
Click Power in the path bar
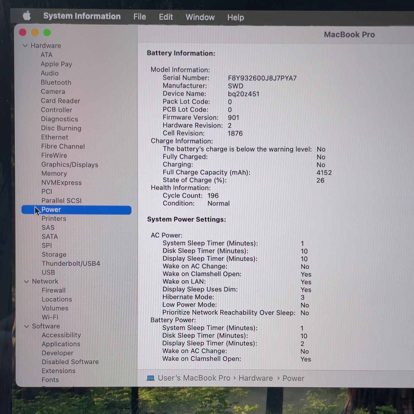[x=293, y=378]
